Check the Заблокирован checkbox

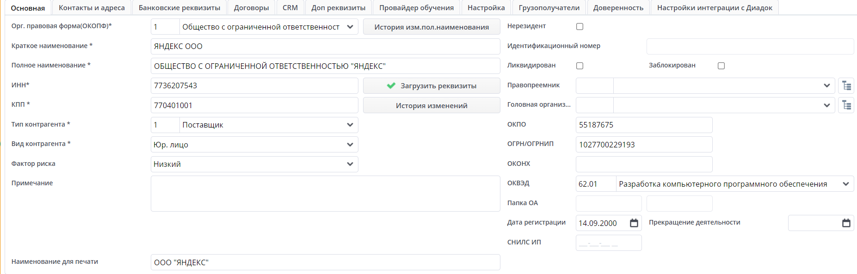pyautogui.click(x=721, y=66)
